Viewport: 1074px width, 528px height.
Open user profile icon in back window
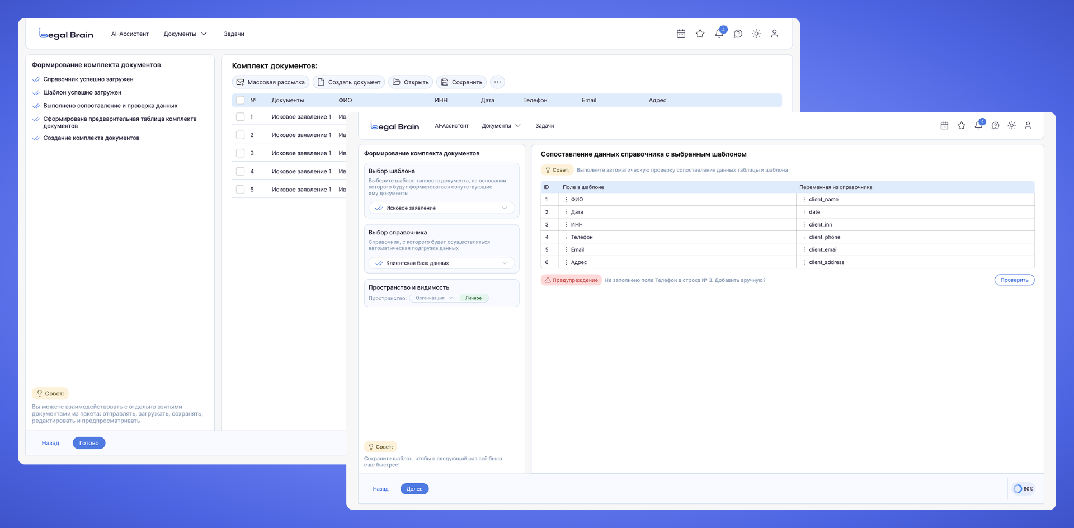pyautogui.click(x=775, y=34)
